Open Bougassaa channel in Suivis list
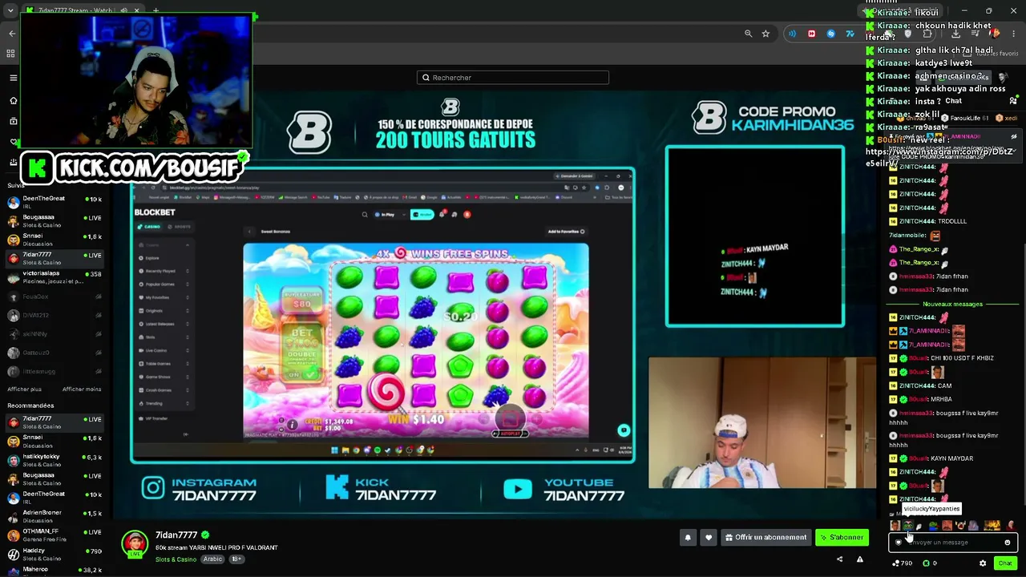The width and height of the screenshot is (1026, 577). click(55, 221)
